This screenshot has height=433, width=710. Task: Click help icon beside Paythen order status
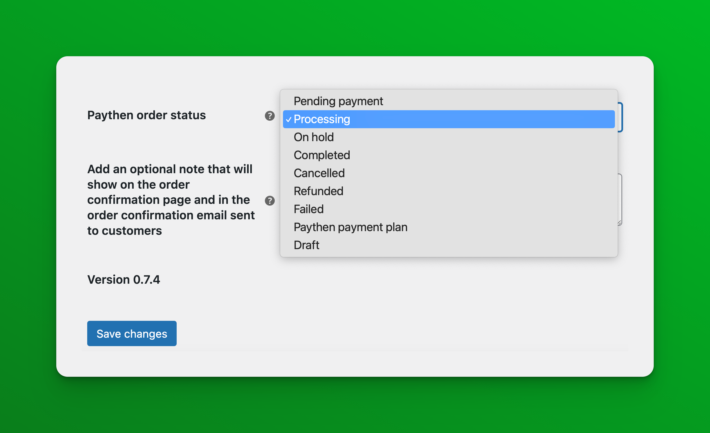pos(270,116)
